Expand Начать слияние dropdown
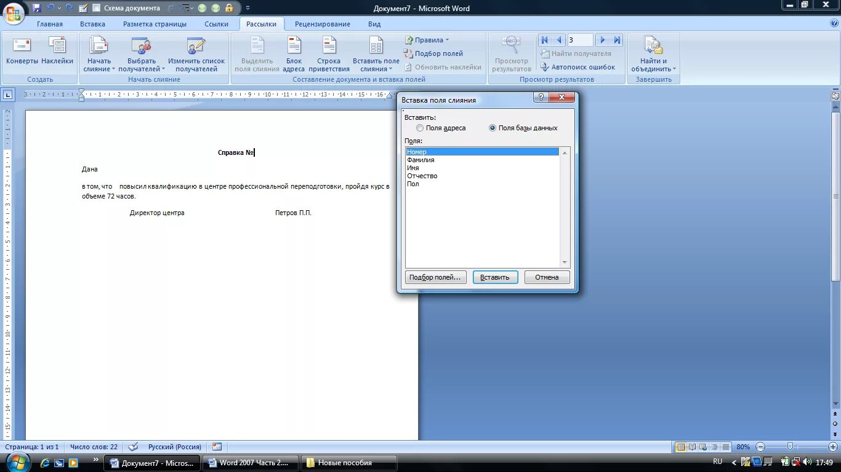This screenshot has width=841, height=472. [x=99, y=54]
